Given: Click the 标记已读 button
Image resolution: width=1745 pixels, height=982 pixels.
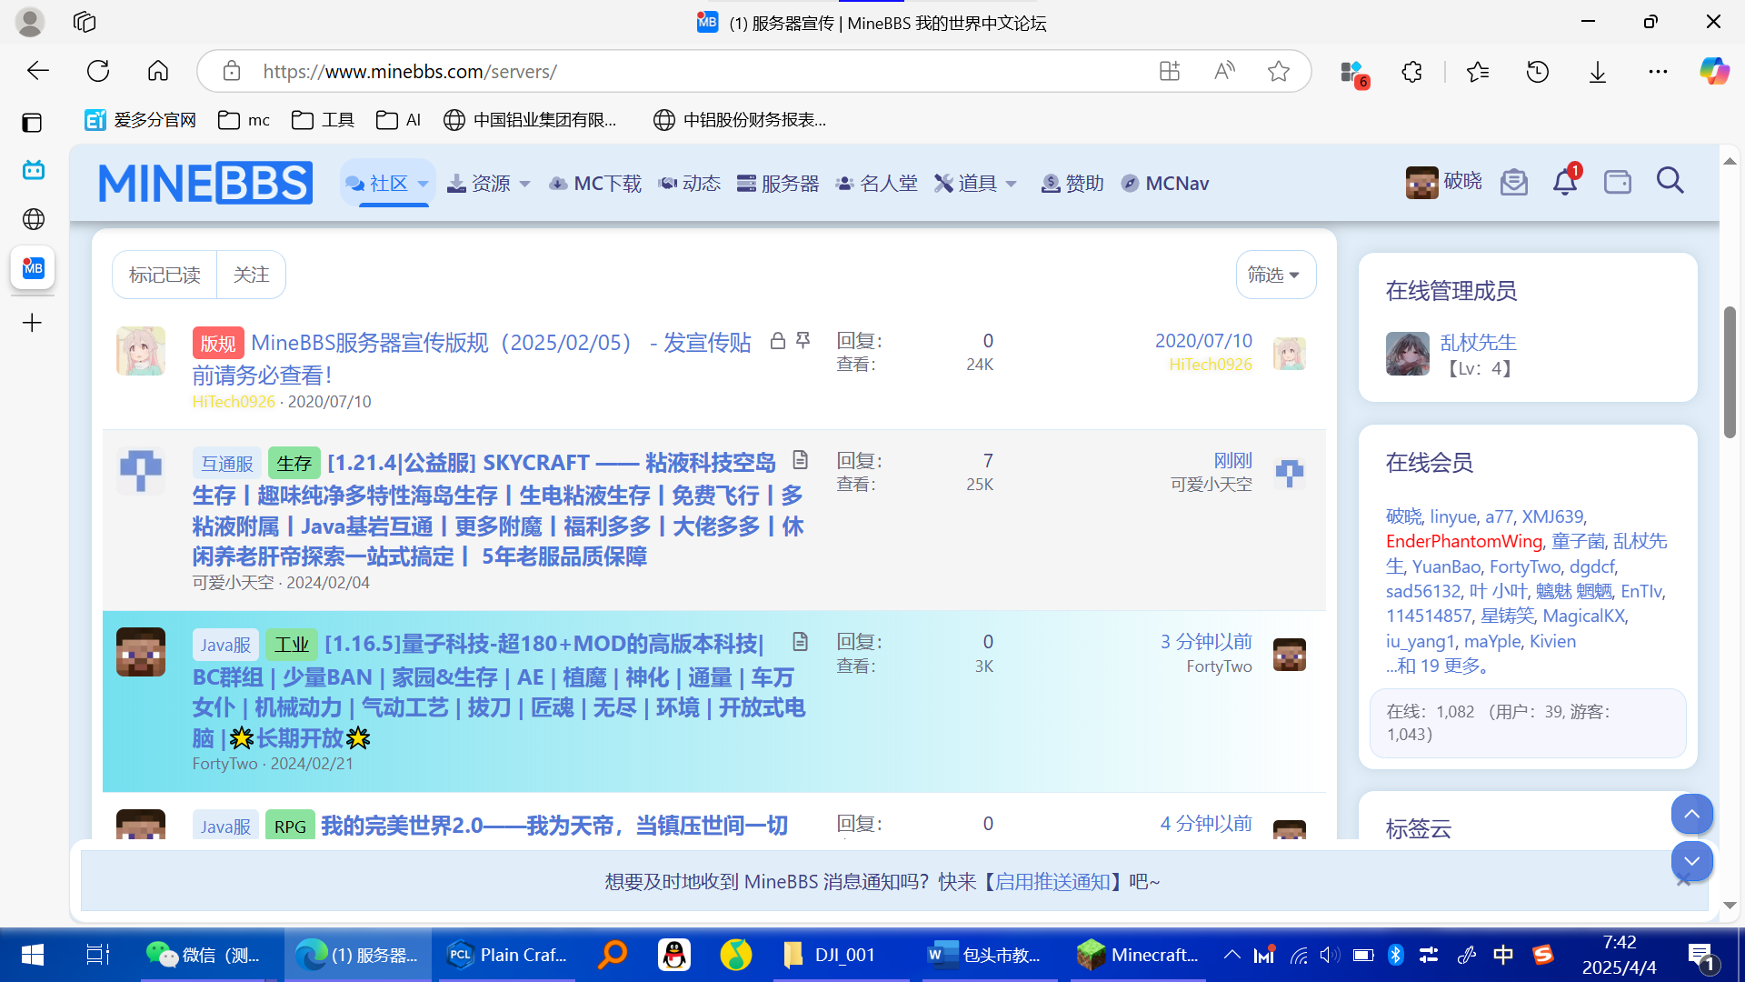Looking at the screenshot, I should (165, 275).
